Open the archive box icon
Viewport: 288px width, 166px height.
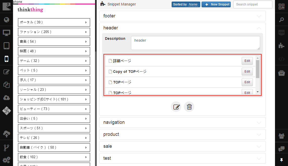pyautogui.click(x=281, y=73)
